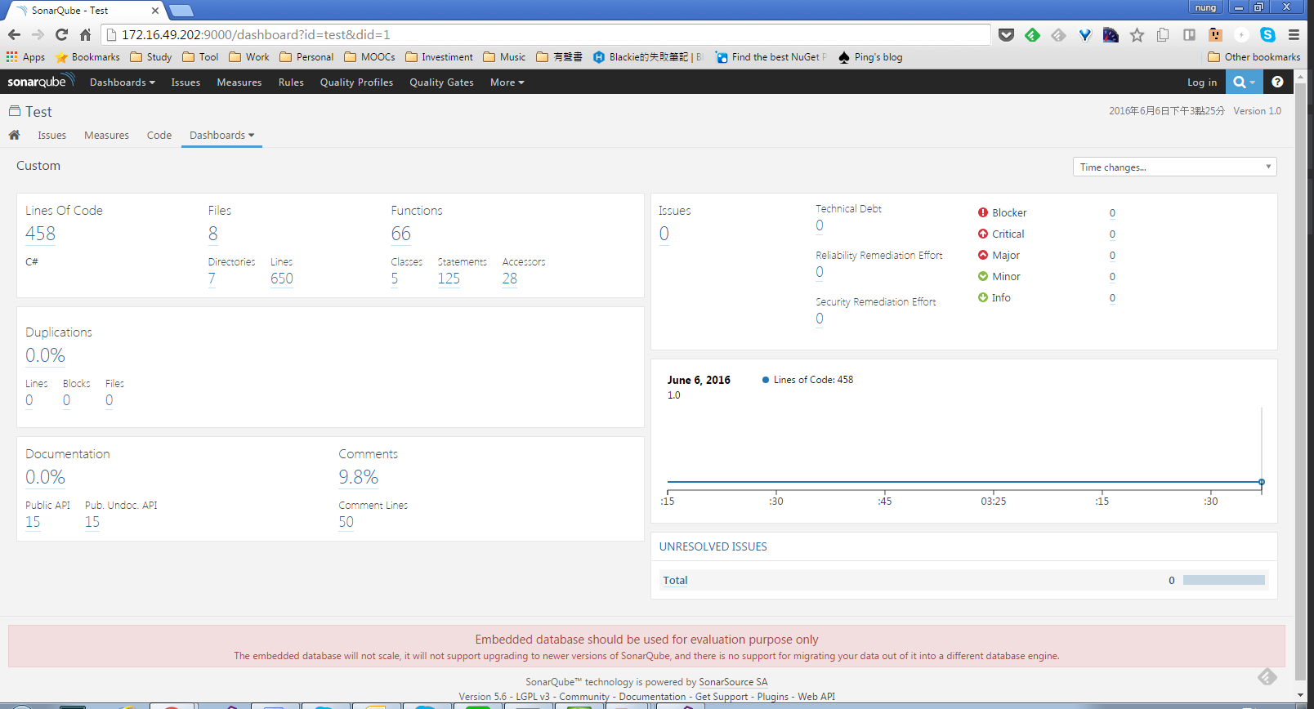Open Get Support footer link

[x=722, y=697]
